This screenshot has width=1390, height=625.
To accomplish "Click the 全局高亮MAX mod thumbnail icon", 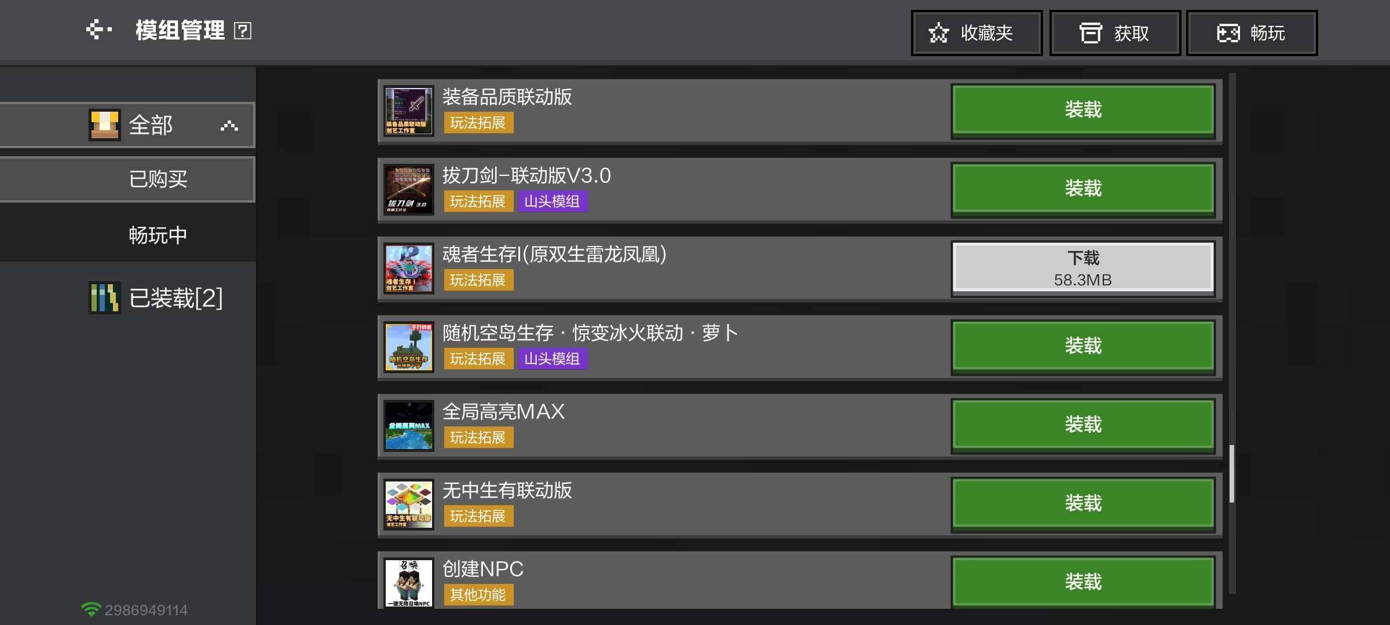I will click(x=409, y=426).
